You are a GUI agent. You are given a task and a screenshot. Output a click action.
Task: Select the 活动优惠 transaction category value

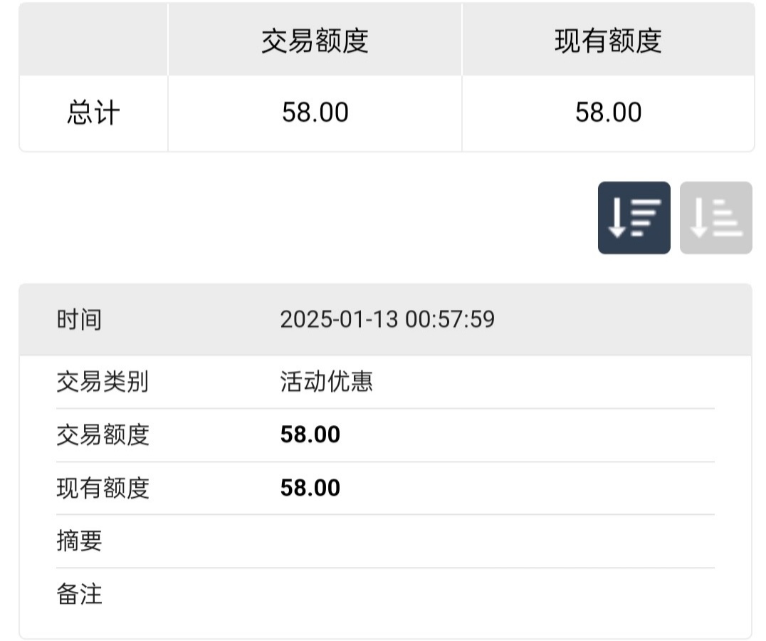326,382
